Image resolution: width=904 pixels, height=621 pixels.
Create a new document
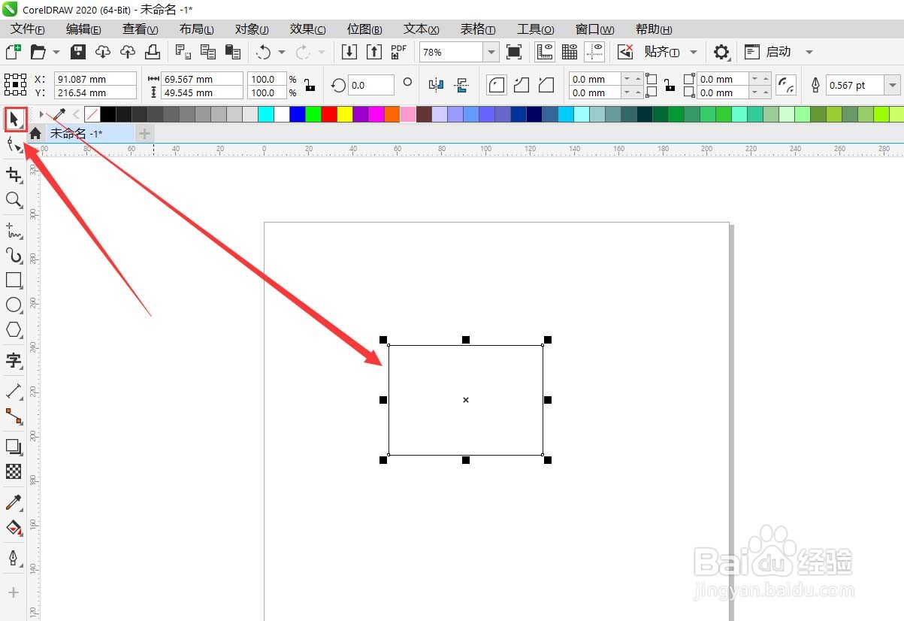[14, 52]
